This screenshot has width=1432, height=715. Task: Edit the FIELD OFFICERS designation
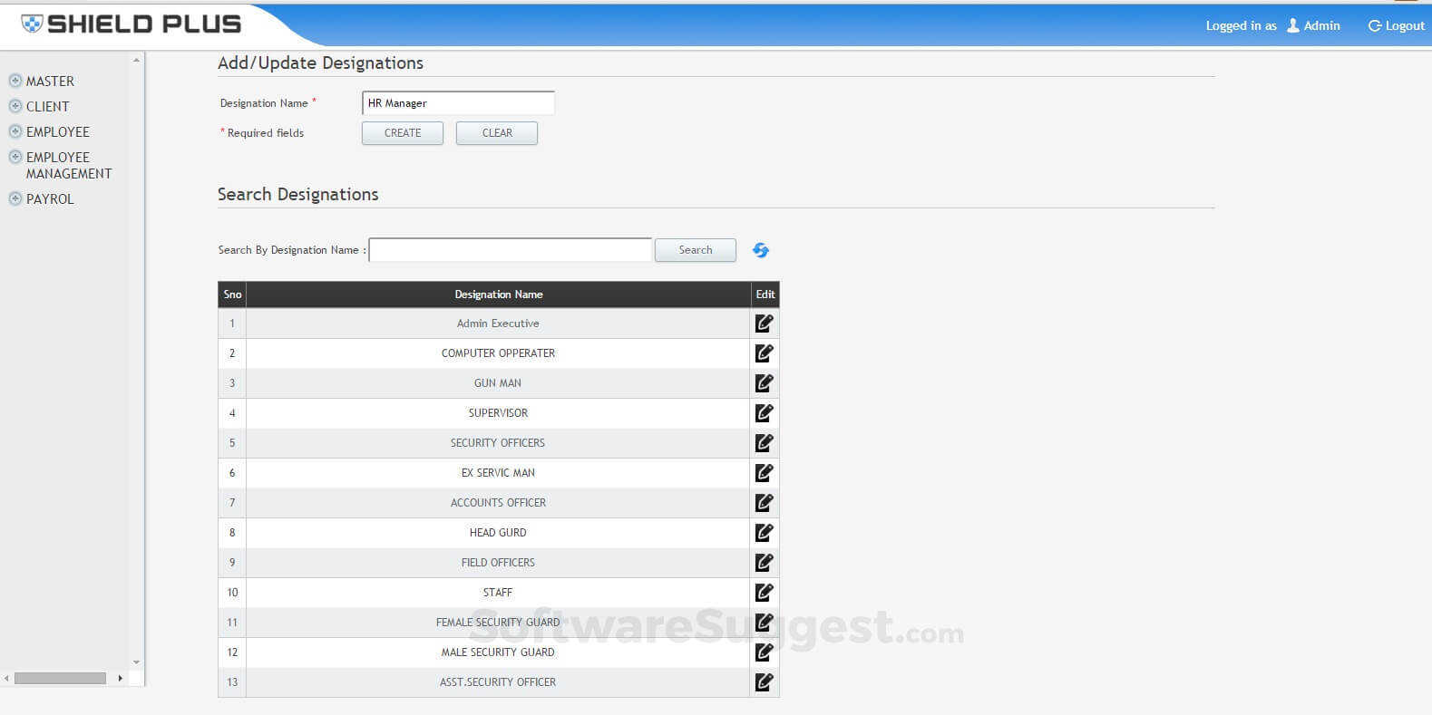765,562
